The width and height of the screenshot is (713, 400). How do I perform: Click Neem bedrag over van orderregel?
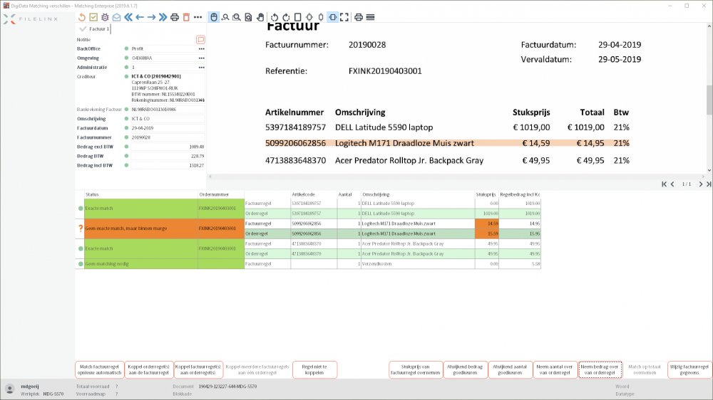[600, 369]
